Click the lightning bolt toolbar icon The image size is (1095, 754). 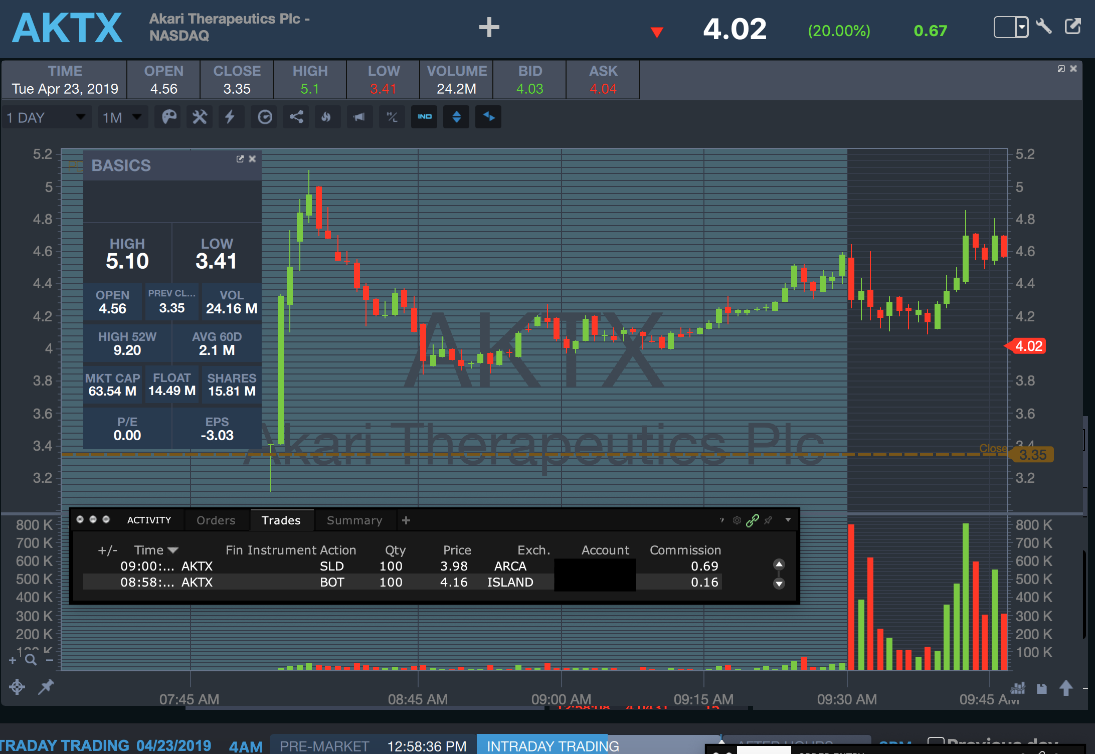point(230,117)
